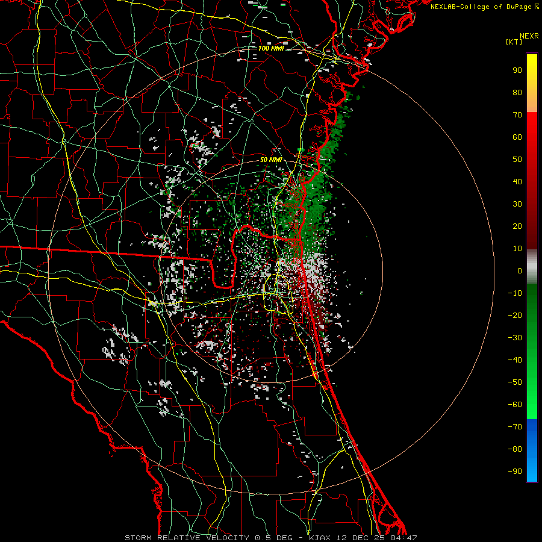Click the NEXR label above the scale

pos(529,36)
